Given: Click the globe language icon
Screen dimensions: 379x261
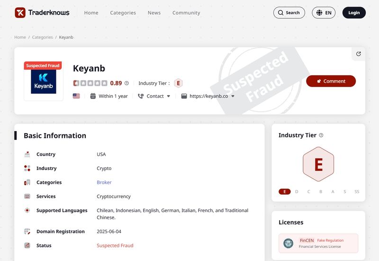Looking at the screenshot, I should coord(319,13).
